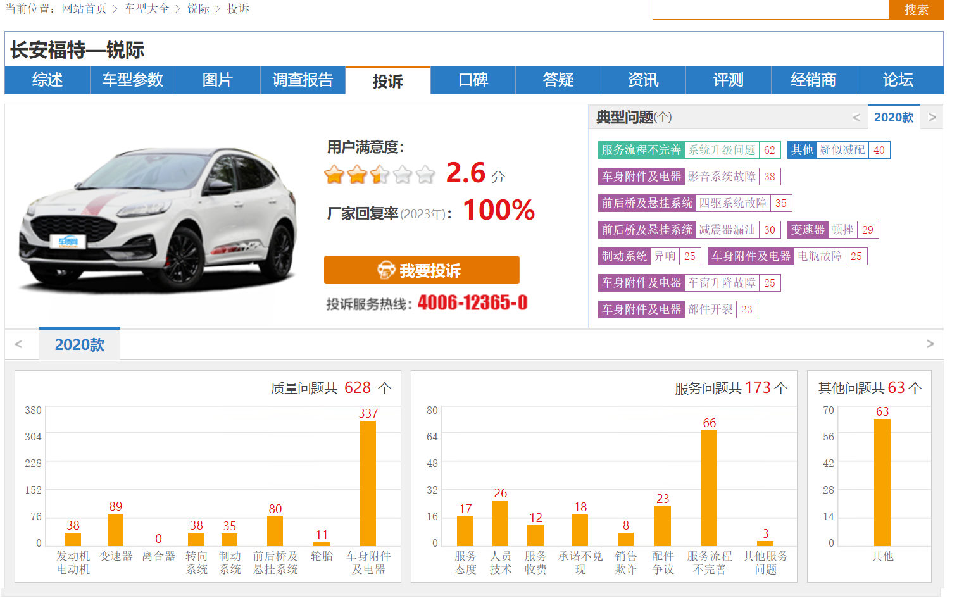Click the 我要投诉 orange button

pyautogui.click(x=422, y=270)
